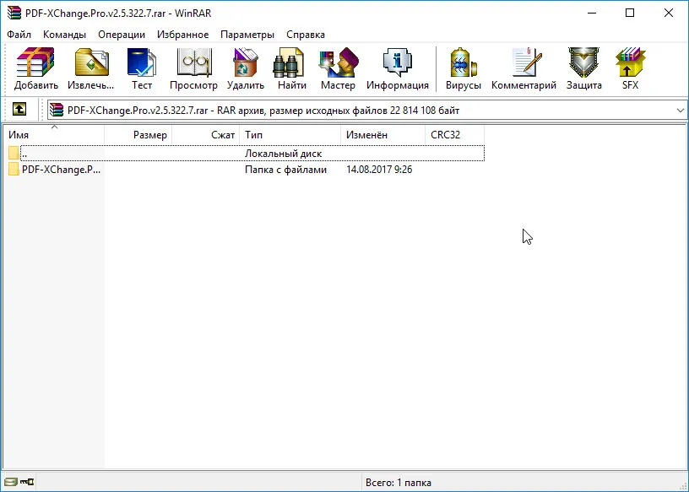The width and height of the screenshot is (689, 492).
Task: Open the Избранное menu
Action: [182, 35]
